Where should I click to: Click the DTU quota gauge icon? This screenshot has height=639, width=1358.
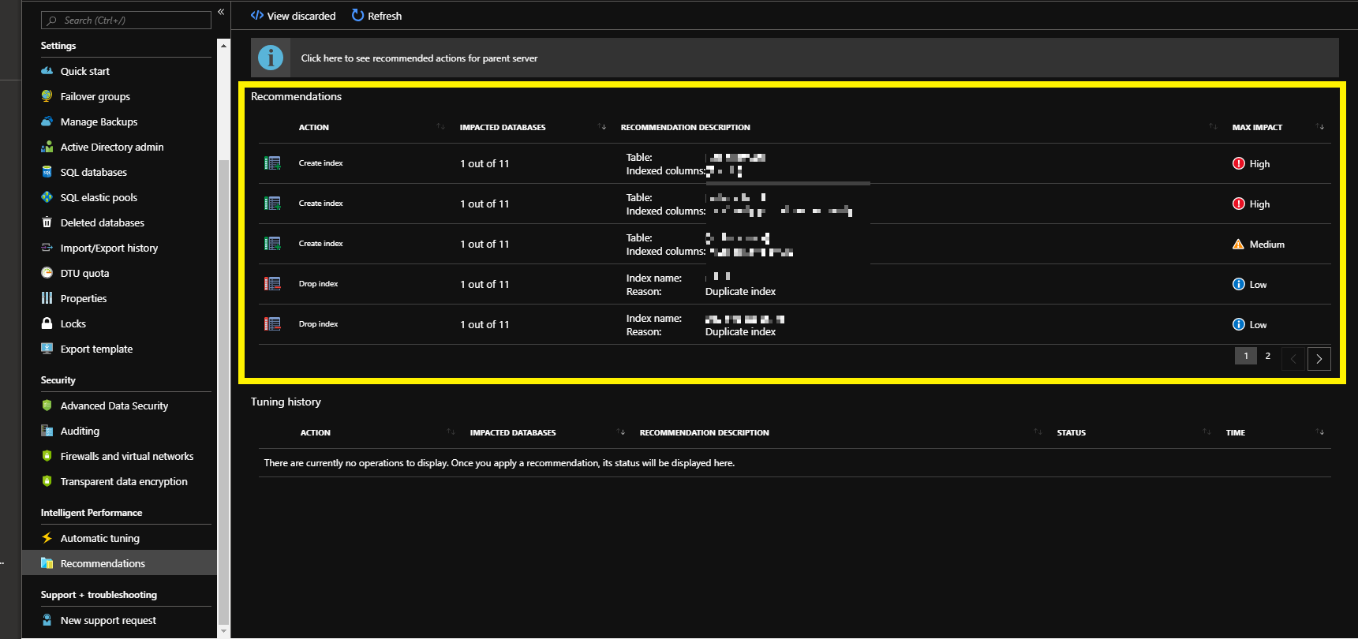47,273
